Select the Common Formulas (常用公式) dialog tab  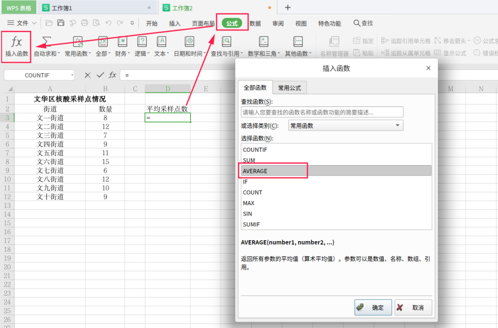click(289, 88)
